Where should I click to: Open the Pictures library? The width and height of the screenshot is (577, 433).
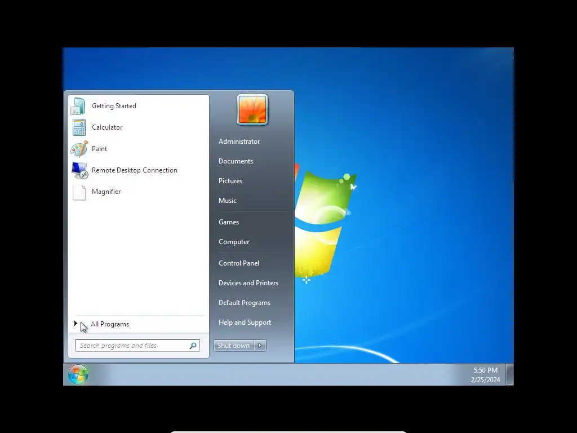click(230, 181)
